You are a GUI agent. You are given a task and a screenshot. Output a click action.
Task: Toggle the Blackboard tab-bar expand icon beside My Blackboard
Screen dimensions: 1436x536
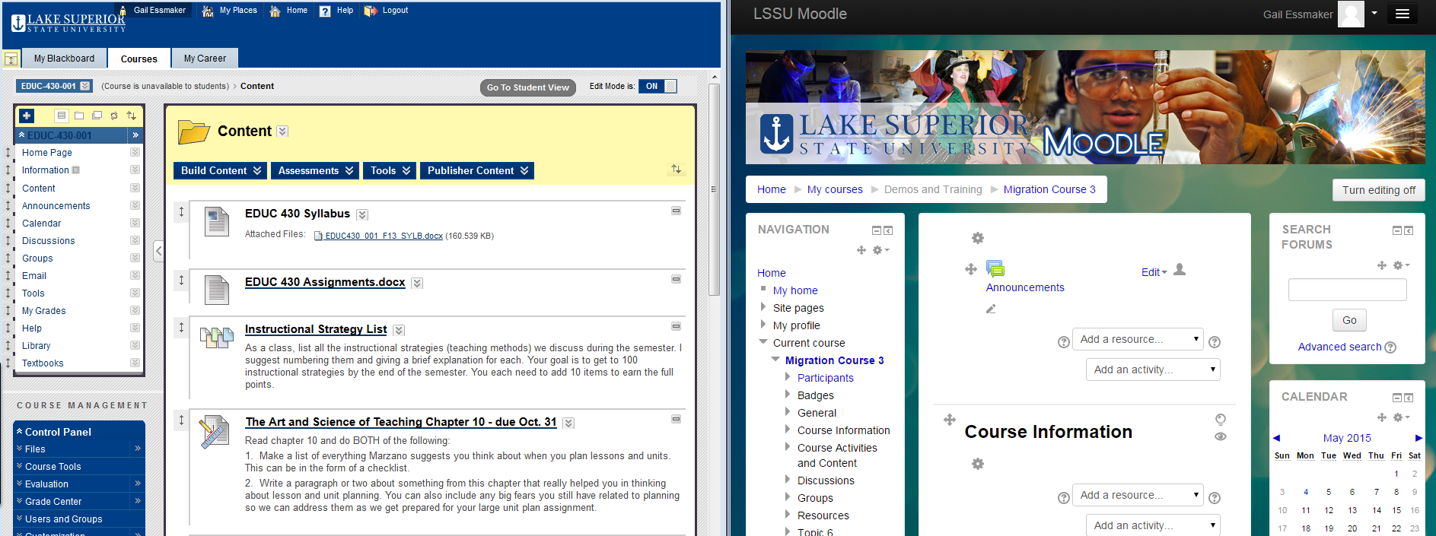(x=11, y=59)
